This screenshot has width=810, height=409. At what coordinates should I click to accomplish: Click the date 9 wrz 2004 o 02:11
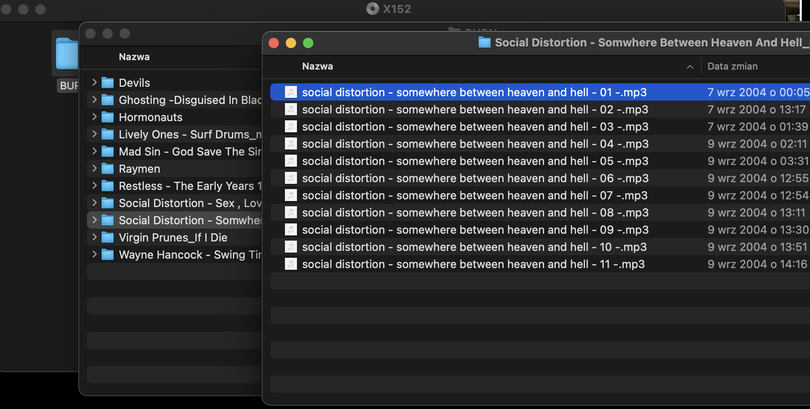757,143
